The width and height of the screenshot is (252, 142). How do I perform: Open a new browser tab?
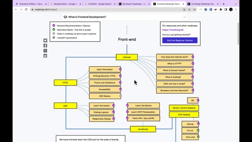(x=224, y=4)
